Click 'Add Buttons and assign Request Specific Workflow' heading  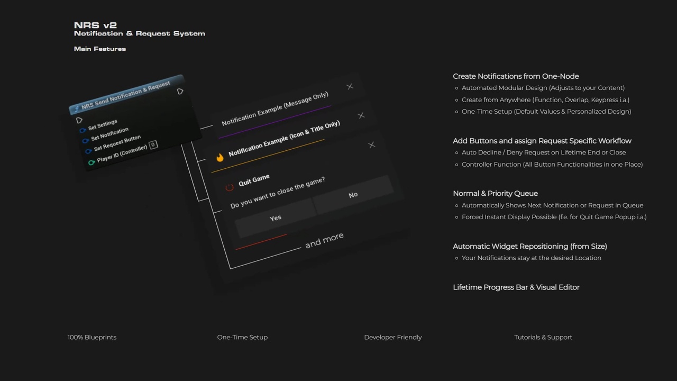(x=542, y=141)
